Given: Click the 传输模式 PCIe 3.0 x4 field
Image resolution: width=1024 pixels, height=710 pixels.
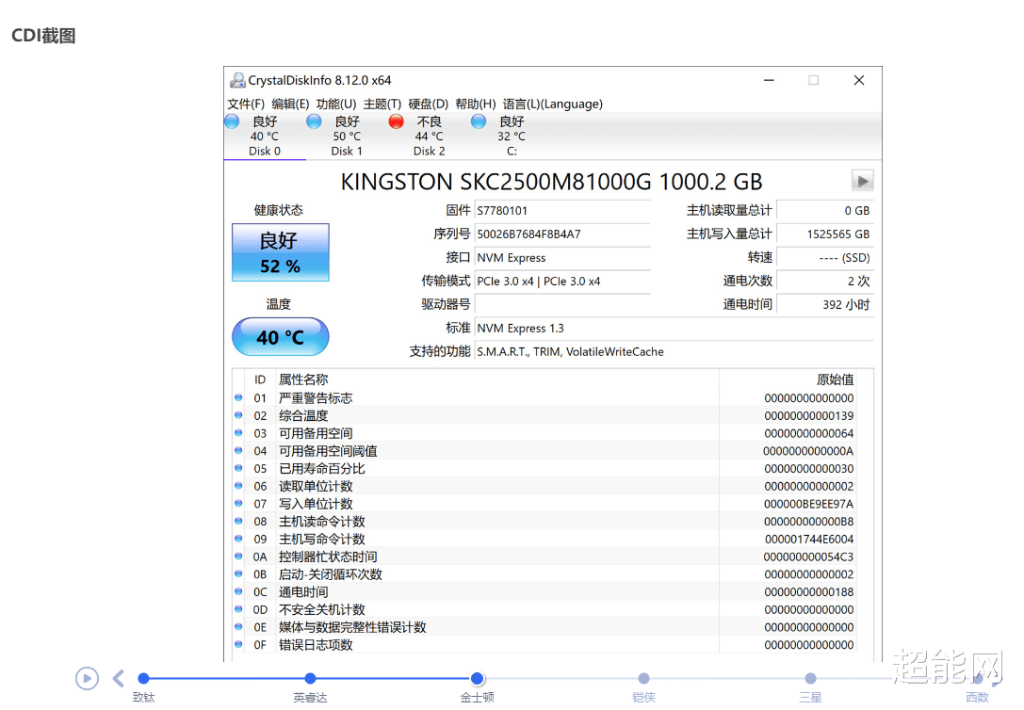Looking at the screenshot, I should pos(562,282).
